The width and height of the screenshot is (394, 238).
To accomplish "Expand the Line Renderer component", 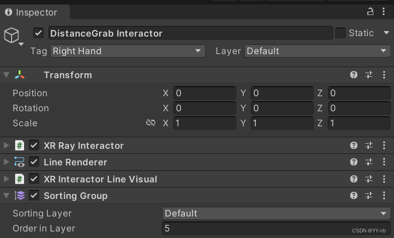I will tap(6, 162).
